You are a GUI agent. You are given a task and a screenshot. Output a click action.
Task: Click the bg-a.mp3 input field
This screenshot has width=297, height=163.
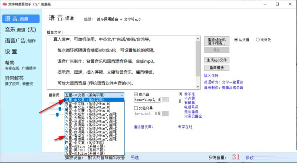147,113
